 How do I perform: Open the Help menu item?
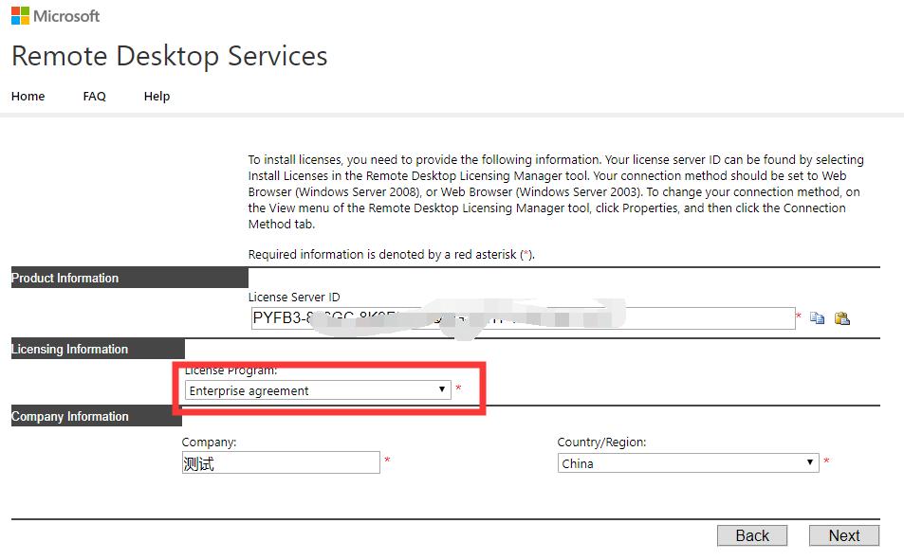coord(157,96)
